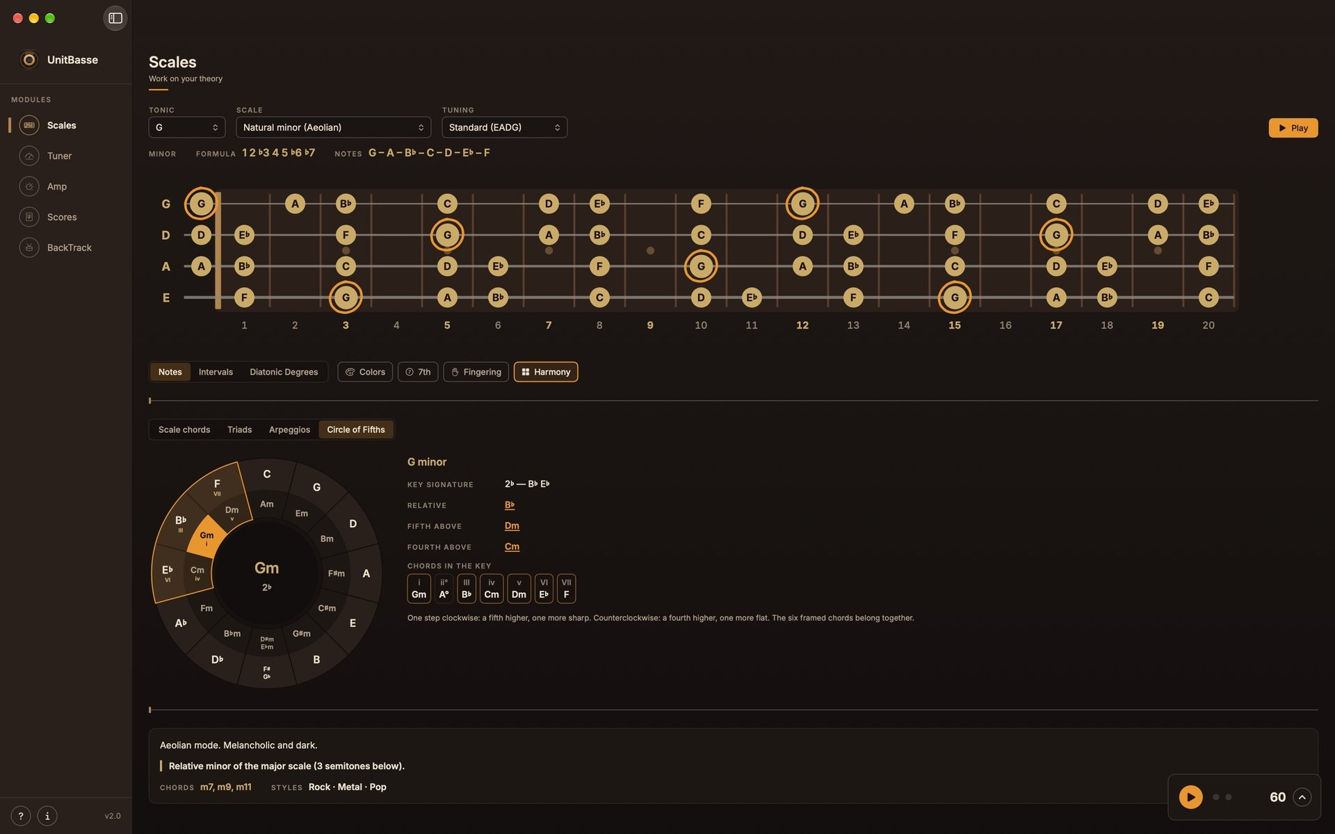Open the Scales module icon

tap(29, 125)
